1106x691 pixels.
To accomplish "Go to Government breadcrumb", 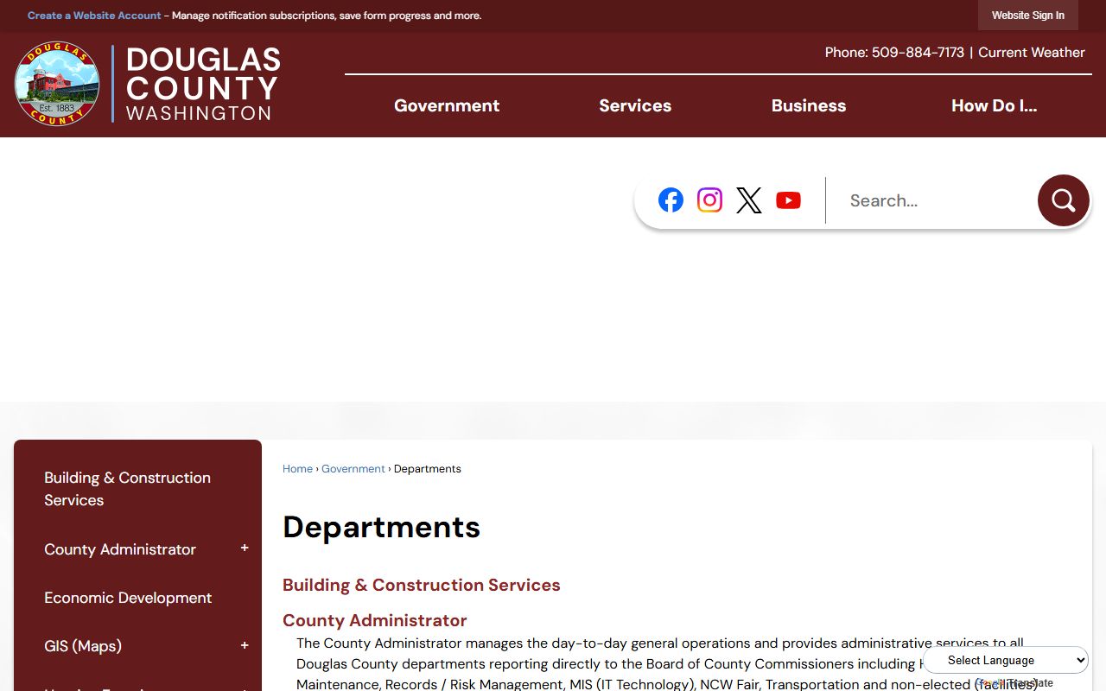I will [353, 468].
